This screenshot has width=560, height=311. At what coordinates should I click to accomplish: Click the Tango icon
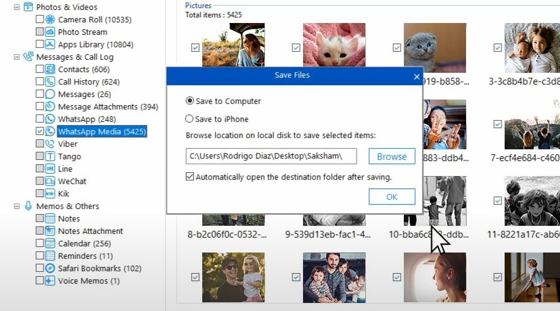coord(50,156)
